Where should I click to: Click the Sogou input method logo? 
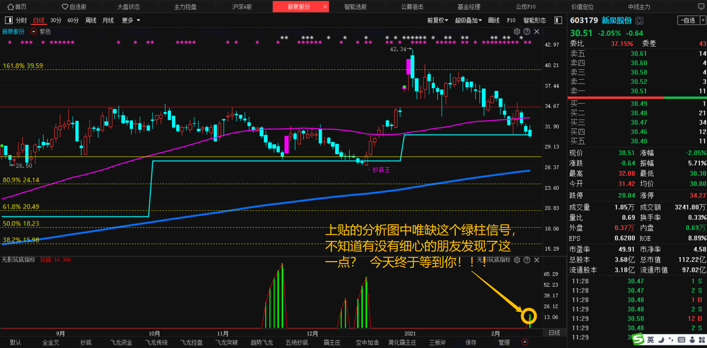pos(638,339)
